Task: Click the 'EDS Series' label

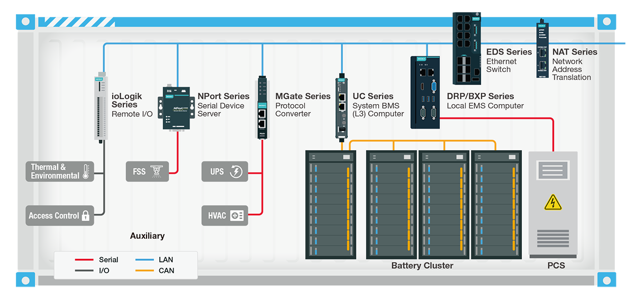Action: (x=509, y=52)
